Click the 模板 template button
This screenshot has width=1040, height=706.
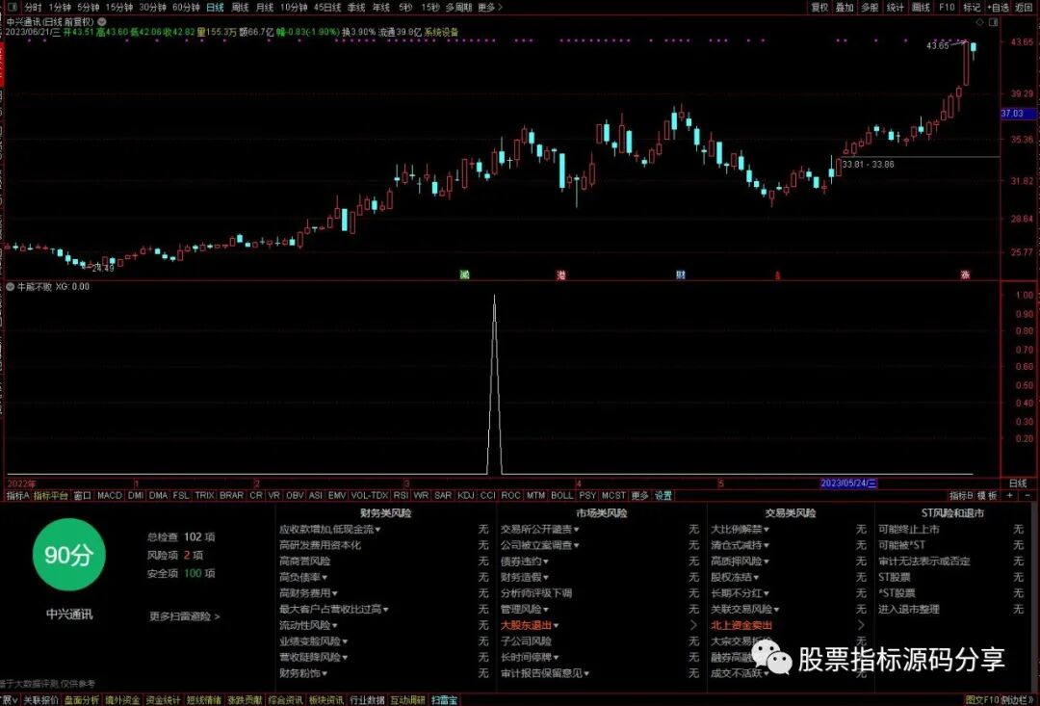tap(987, 496)
